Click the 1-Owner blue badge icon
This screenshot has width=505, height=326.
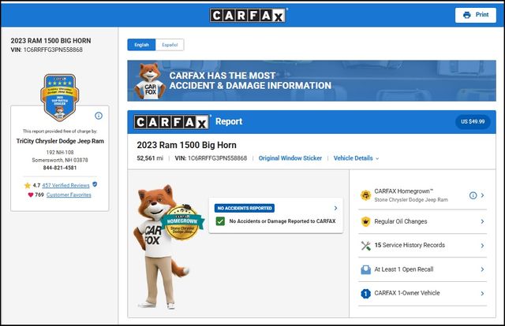[365, 293]
